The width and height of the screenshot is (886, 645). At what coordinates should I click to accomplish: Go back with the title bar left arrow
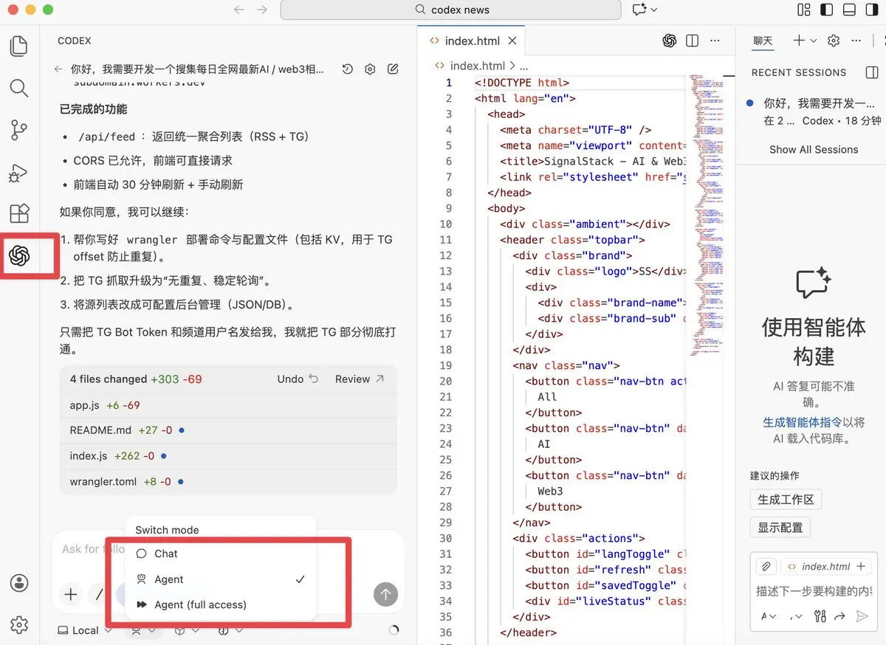[x=238, y=10]
